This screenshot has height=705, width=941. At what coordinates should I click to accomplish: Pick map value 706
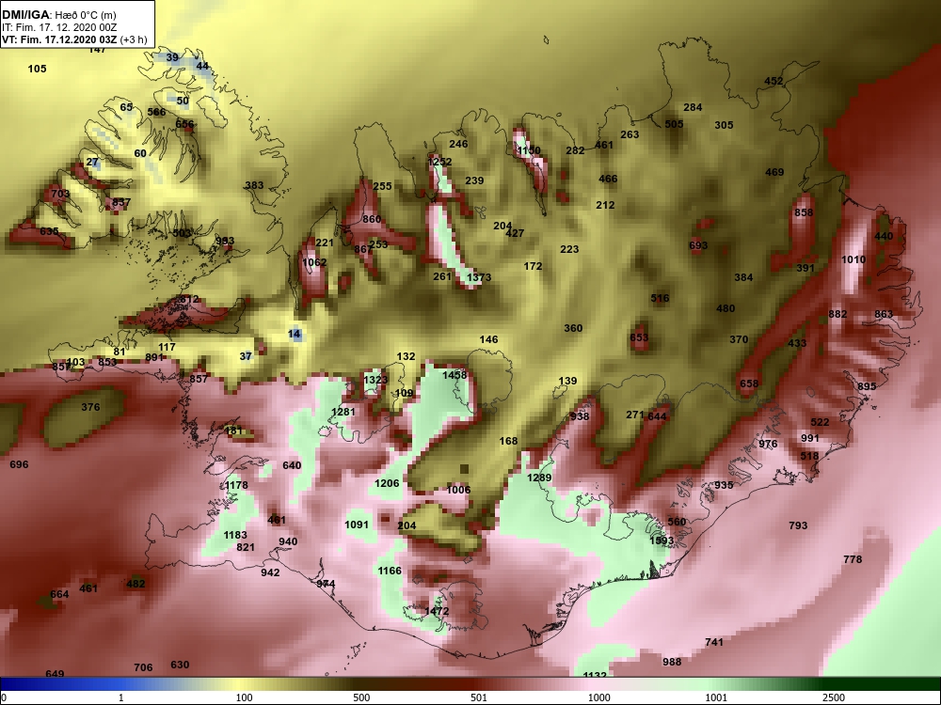143,667
